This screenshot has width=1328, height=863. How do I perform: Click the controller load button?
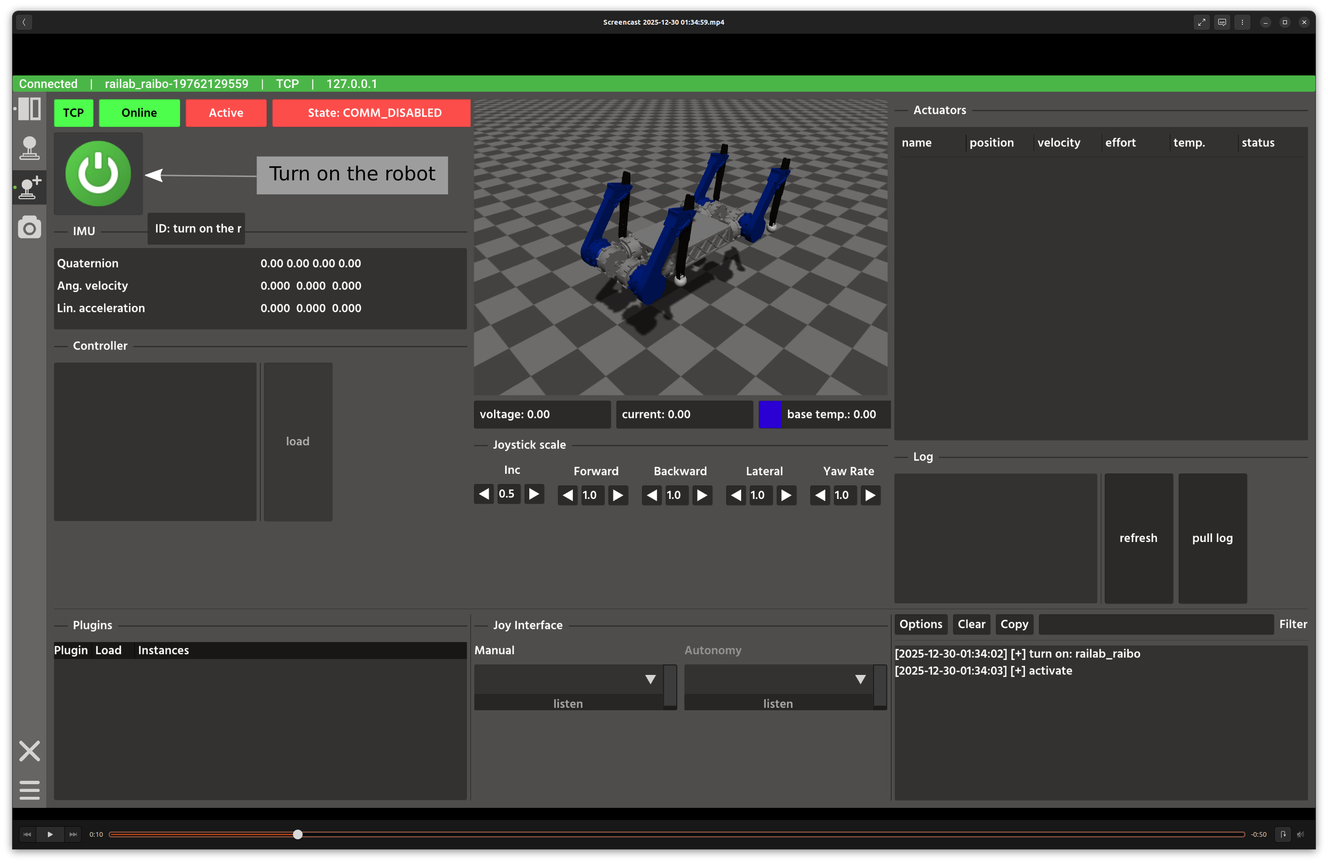click(297, 441)
